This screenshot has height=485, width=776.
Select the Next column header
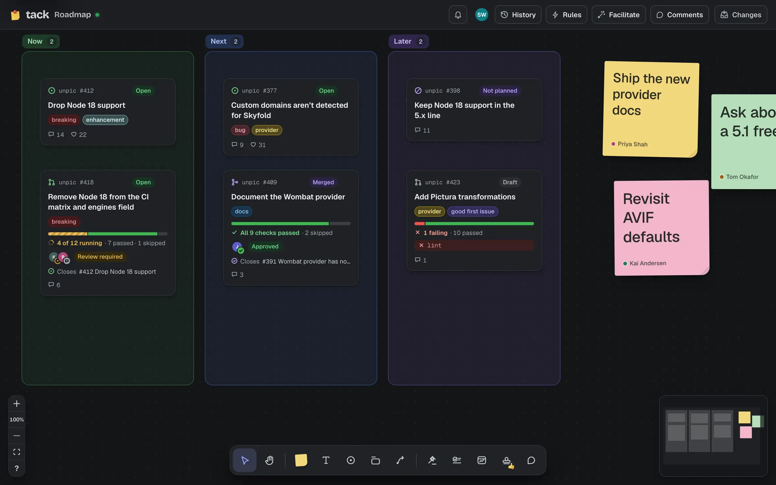224,41
